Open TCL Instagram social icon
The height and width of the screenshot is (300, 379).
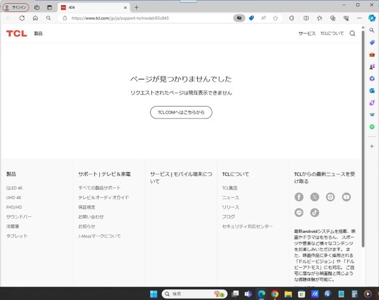(x=331, y=197)
